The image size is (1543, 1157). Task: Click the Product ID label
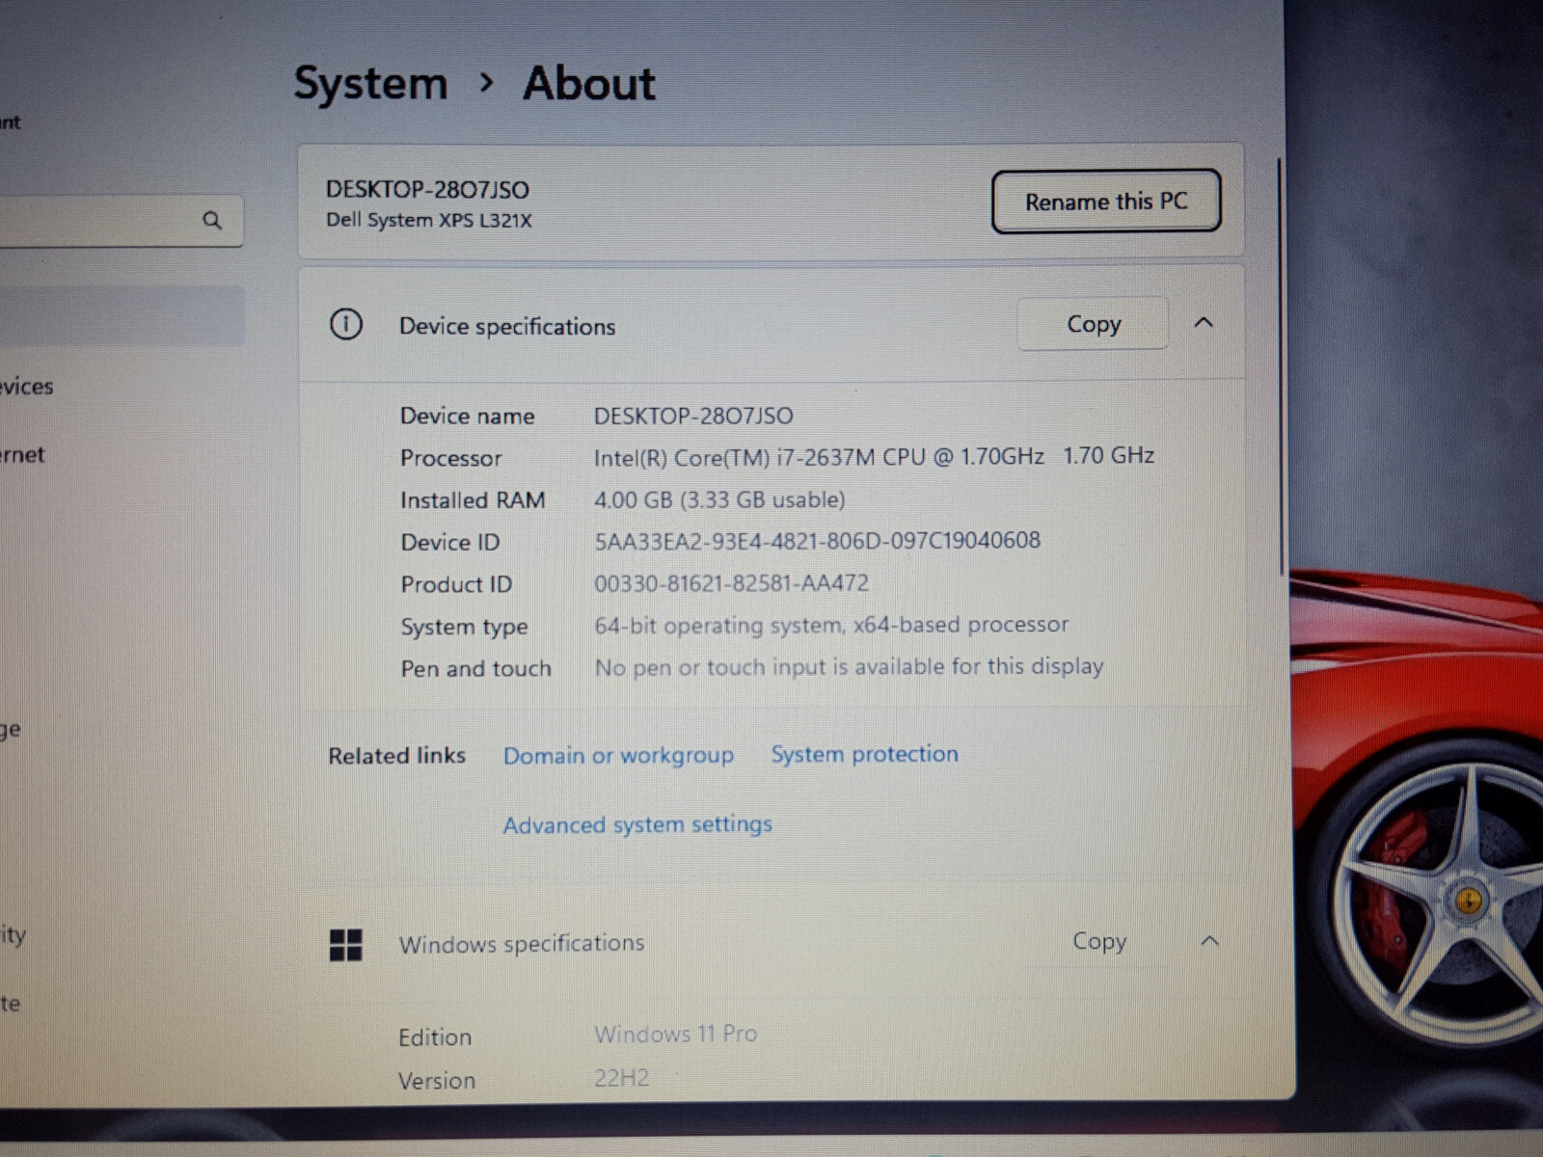[x=456, y=584]
